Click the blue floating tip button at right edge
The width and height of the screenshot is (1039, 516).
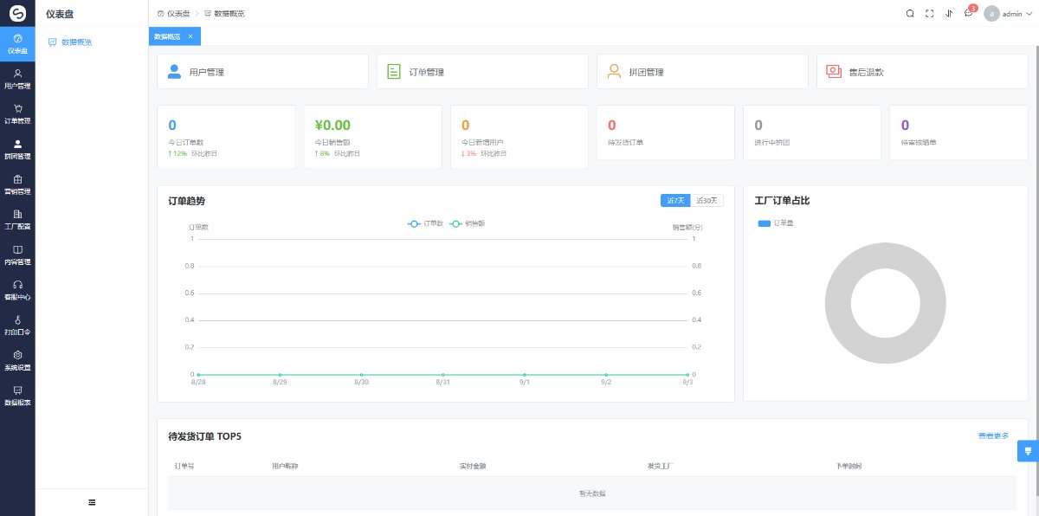click(x=1029, y=450)
